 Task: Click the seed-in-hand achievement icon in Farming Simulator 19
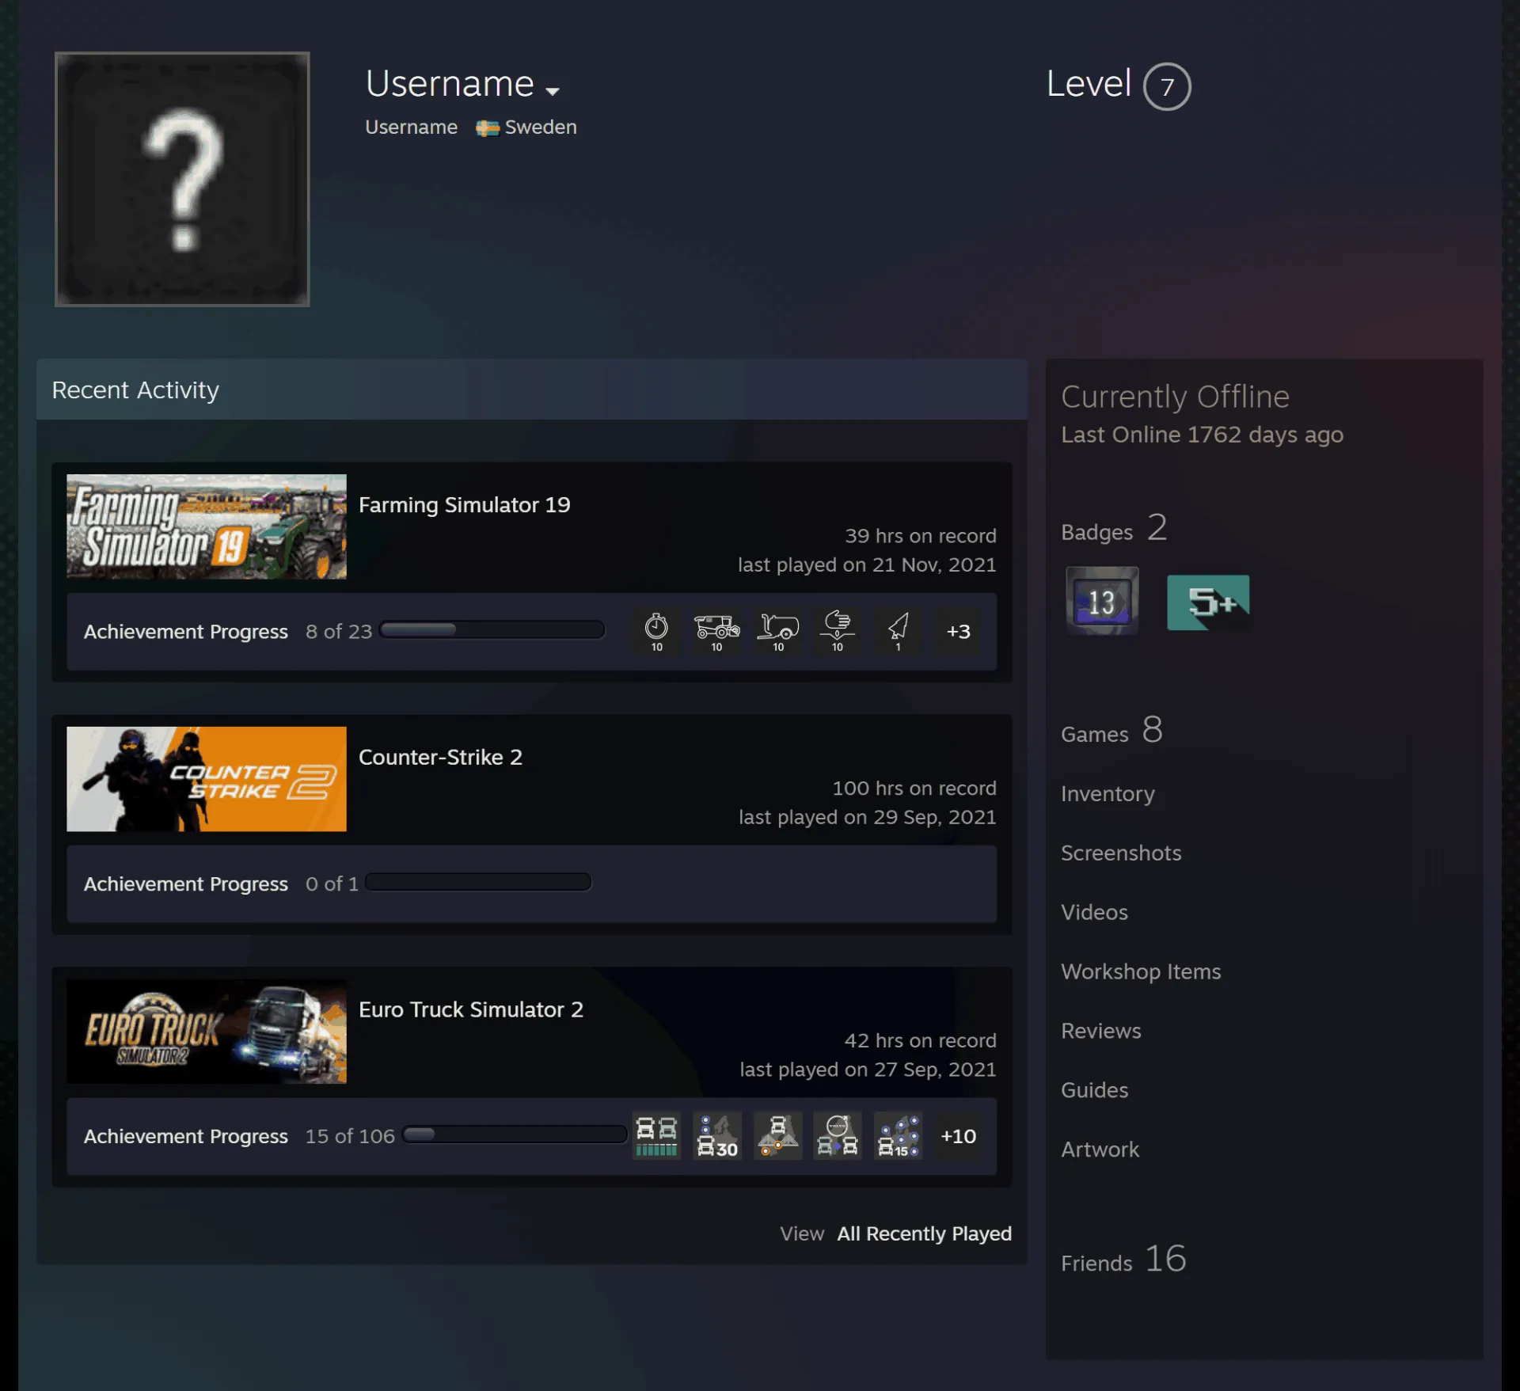(838, 631)
